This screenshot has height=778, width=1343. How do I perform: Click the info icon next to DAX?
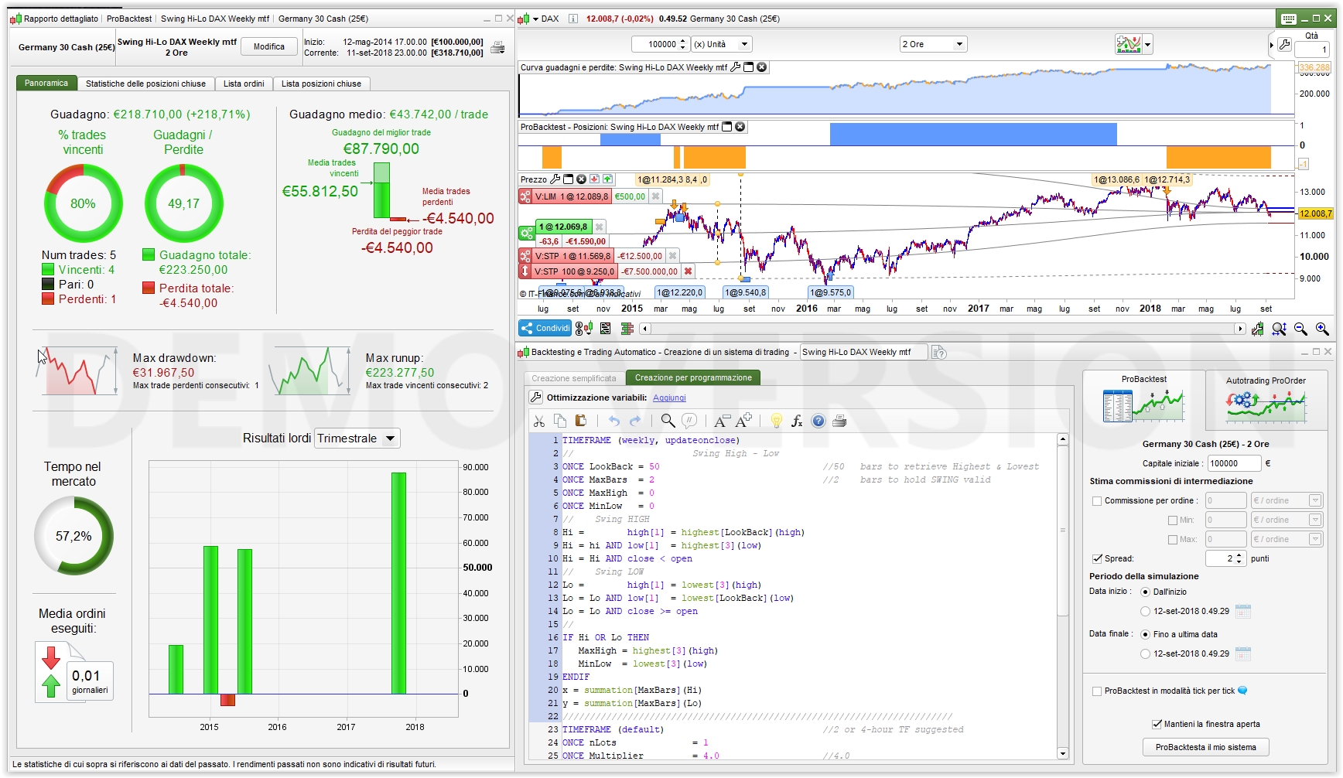573,19
